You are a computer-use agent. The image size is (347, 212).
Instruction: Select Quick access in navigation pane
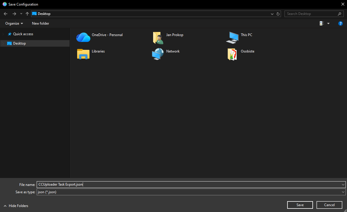(x=23, y=34)
